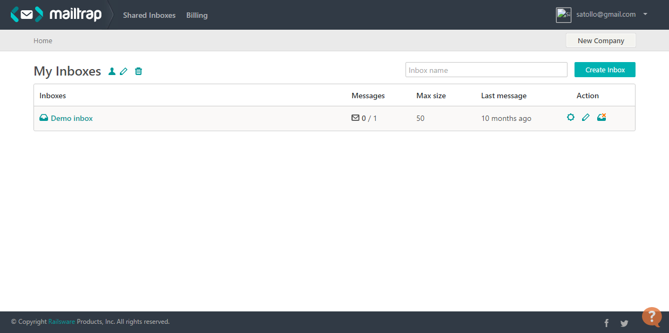Click the Inboxes column header

53,96
